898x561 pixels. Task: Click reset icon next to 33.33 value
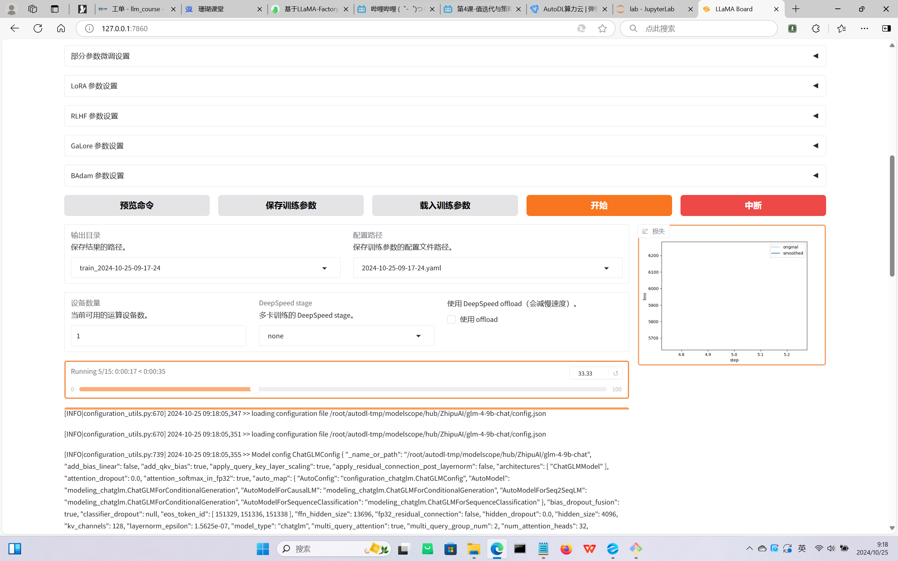tap(615, 373)
